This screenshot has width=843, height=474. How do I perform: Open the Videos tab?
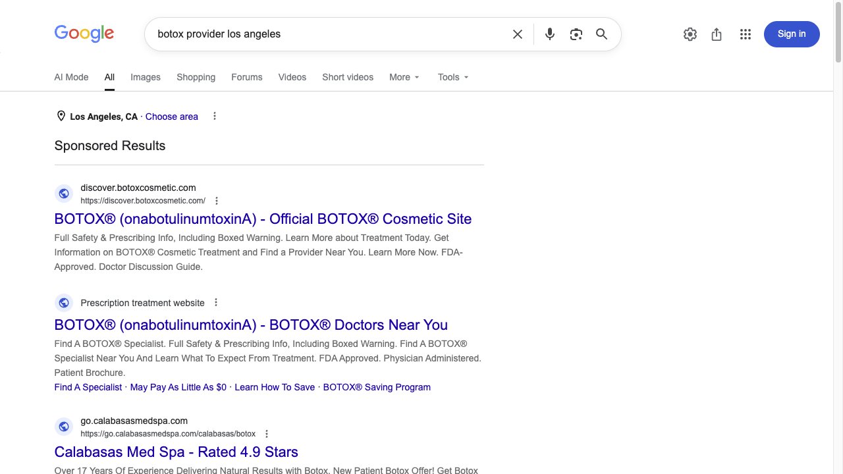coord(292,77)
